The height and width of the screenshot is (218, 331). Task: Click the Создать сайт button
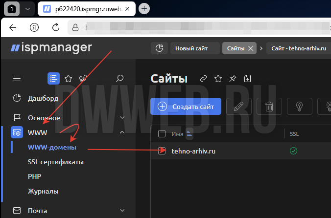[186, 107]
